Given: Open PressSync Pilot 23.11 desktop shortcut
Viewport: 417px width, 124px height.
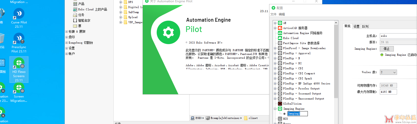Looking at the screenshot, I should coord(19,43).
